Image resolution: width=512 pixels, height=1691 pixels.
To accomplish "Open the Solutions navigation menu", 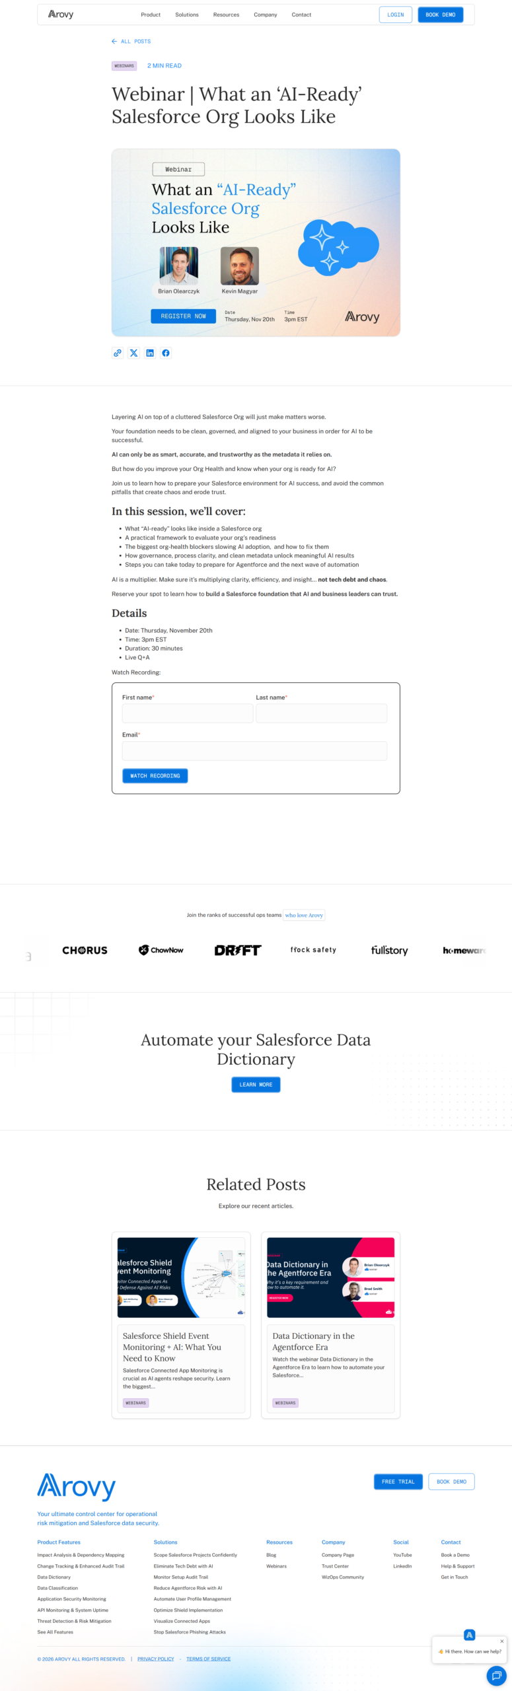I will point(187,15).
